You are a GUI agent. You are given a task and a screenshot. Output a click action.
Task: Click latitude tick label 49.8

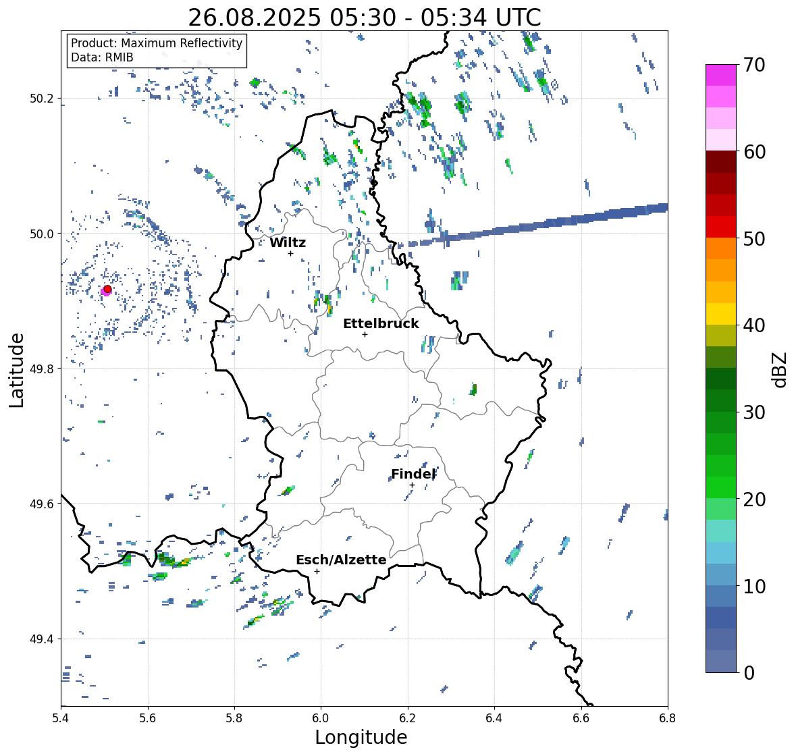(41, 369)
